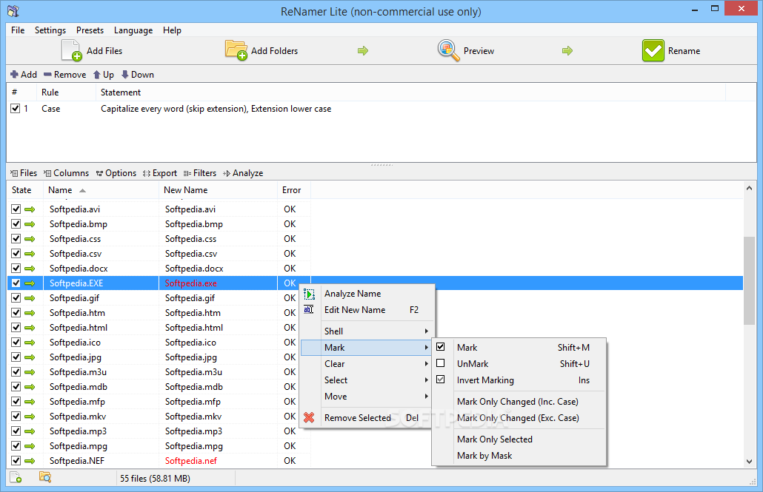
Task: Click the Add Files page icon
Action: coord(72,50)
